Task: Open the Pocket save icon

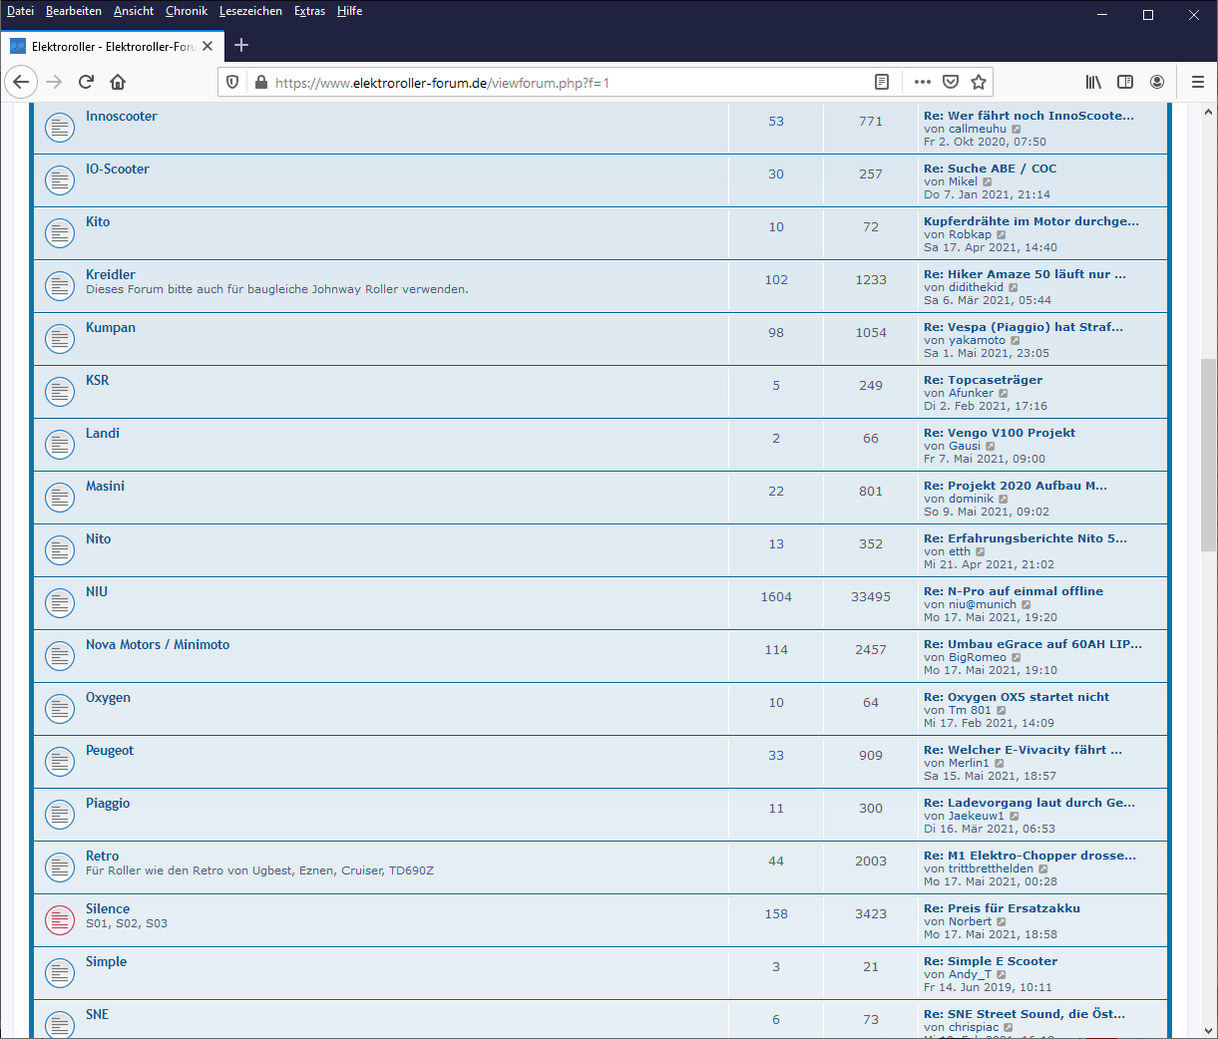Action: 951,82
